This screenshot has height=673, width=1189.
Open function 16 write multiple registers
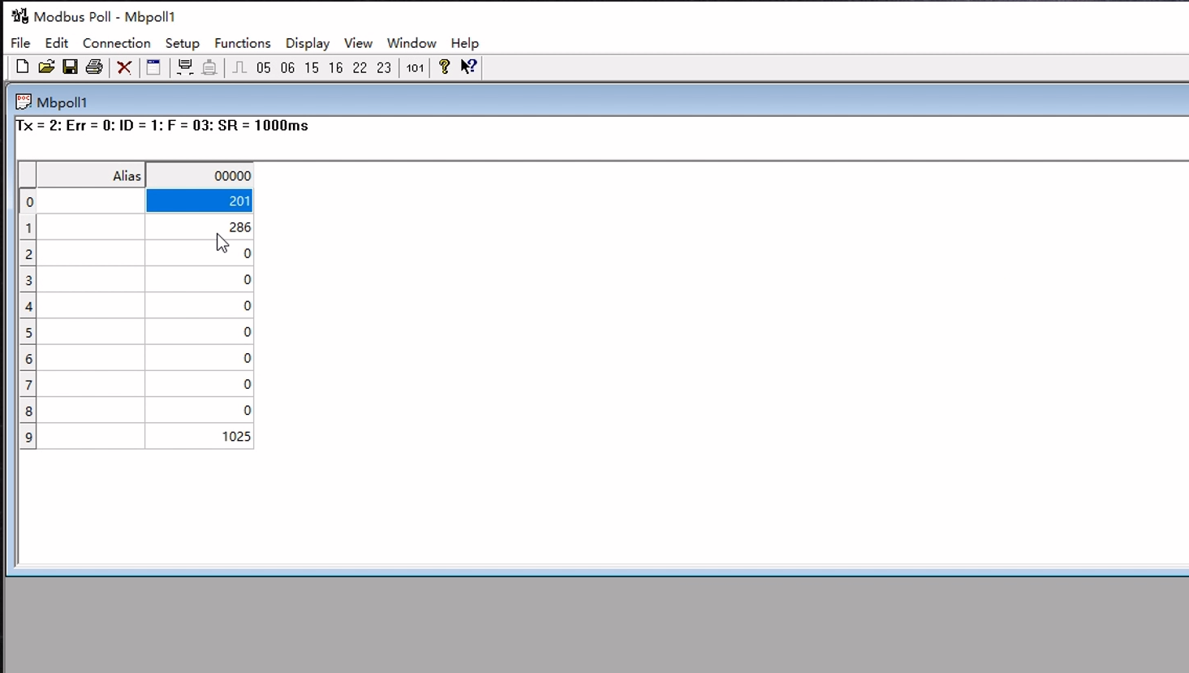335,68
